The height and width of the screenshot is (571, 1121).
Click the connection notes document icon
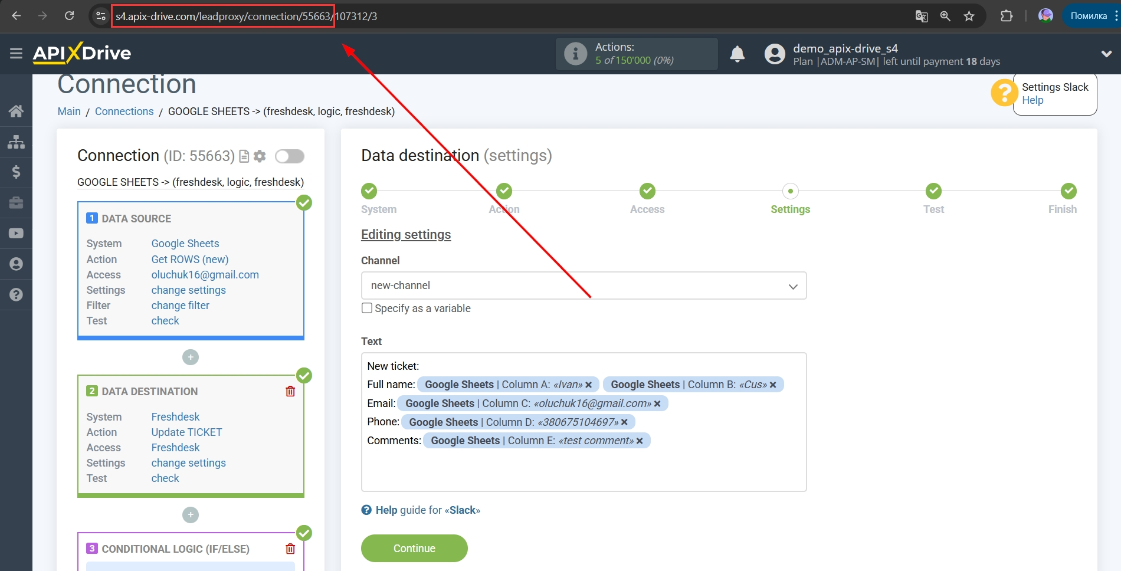pos(244,156)
